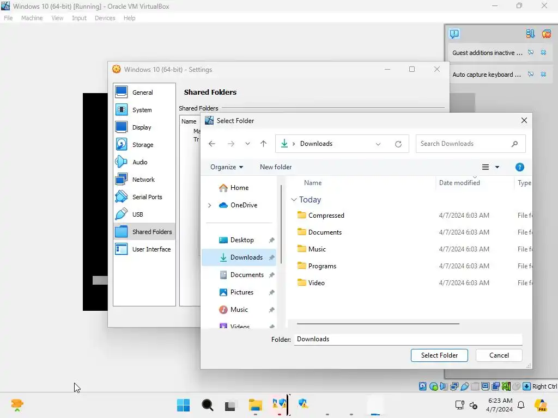Open the General settings category
Image resolution: width=558 pixels, height=418 pixels.
point(144,93)
